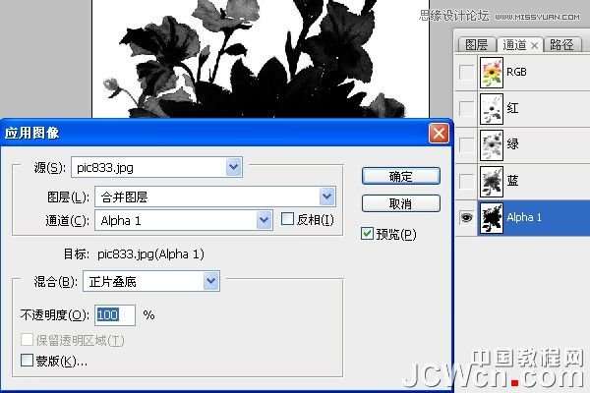
Task: Click the 确定 (OK) button
Action: 401,176
